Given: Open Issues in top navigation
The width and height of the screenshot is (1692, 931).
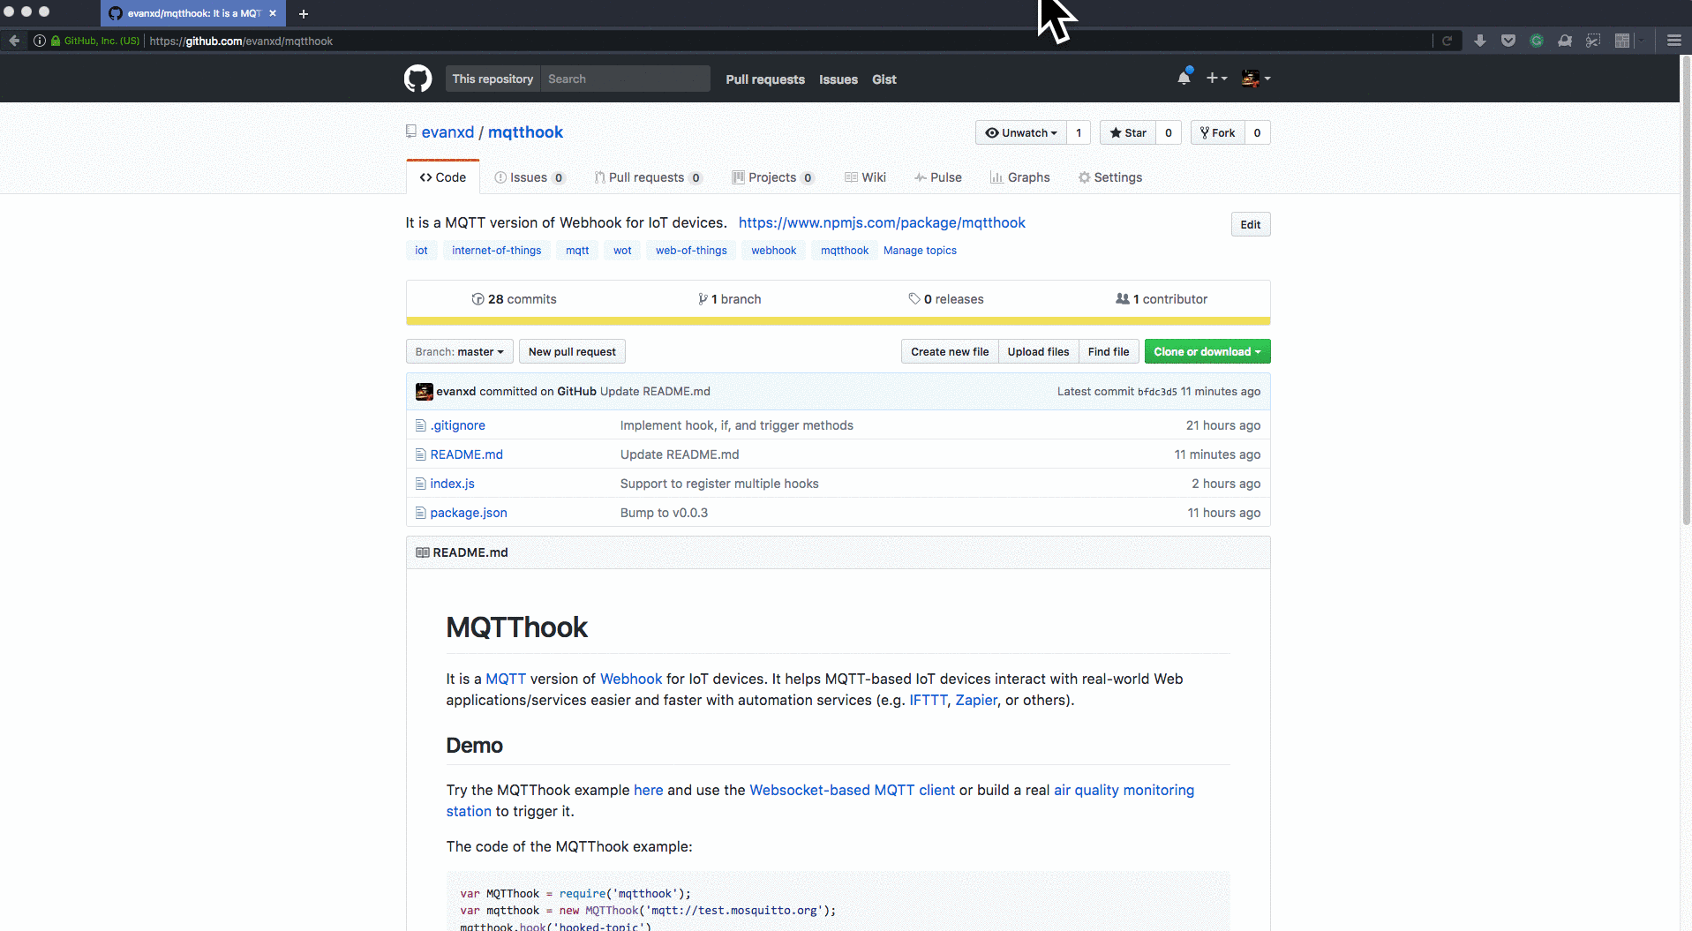Looking at the screenshot, I should click(x=838, y=79).
